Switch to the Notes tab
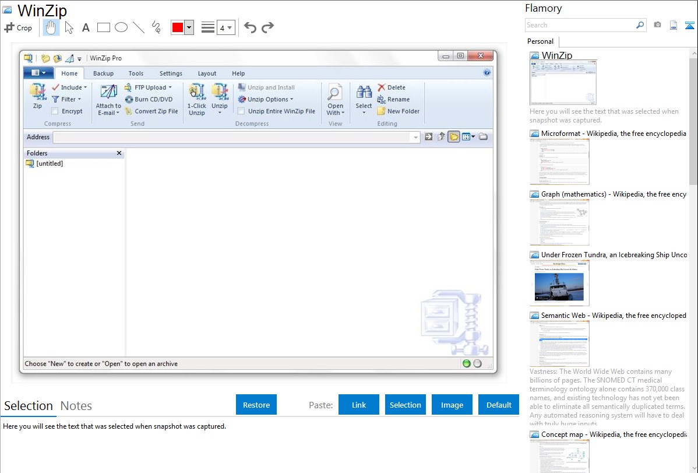 [x=76, y=406]
